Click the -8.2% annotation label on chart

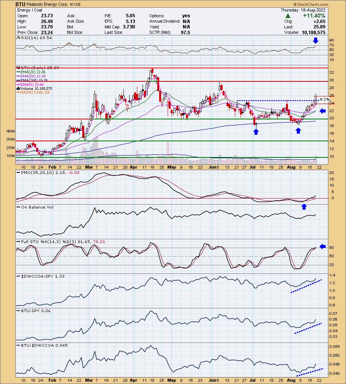coord(325,99)
